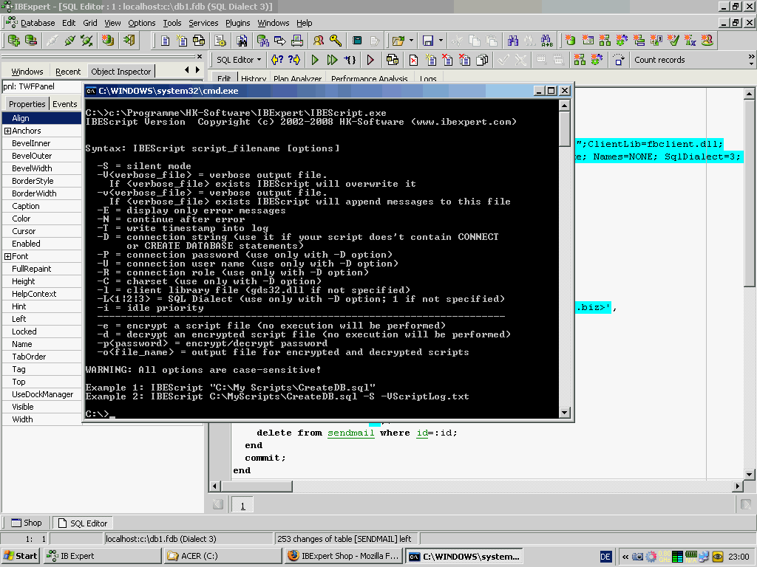Click the Find binoculars icon
This screenshot has height=567, width=757.
[513, 41]
